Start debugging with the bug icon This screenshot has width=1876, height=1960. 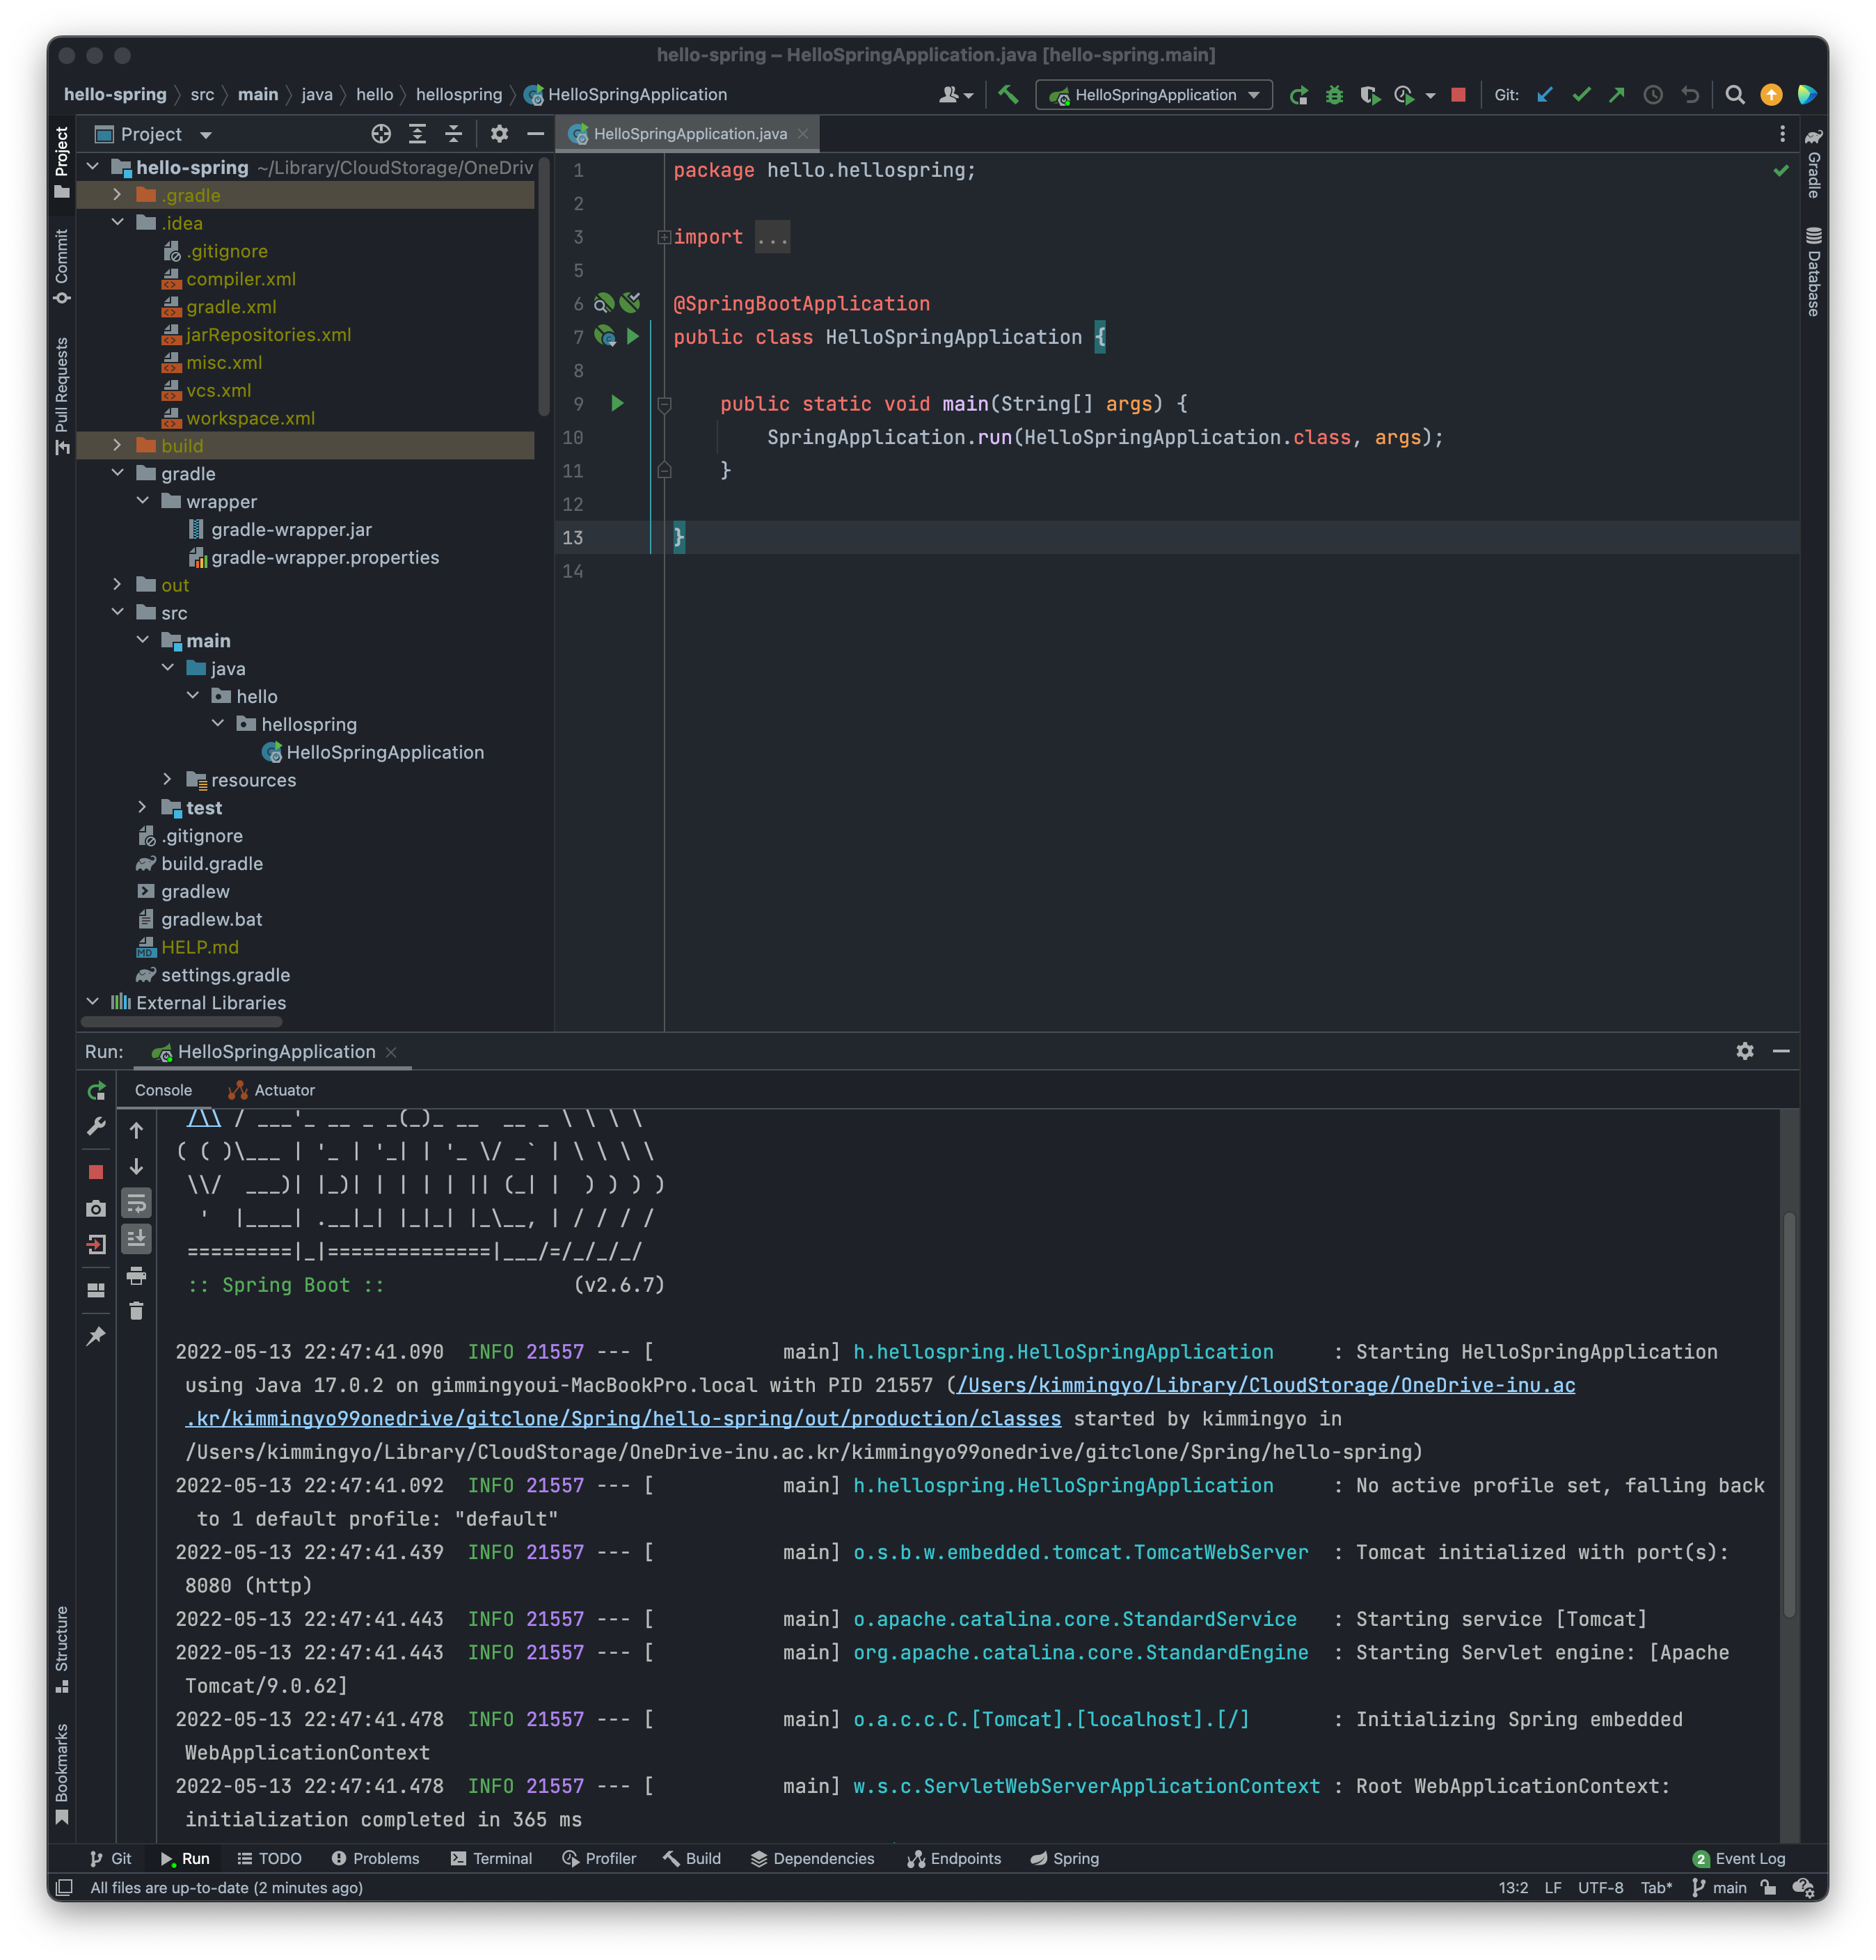point(1334,95)
